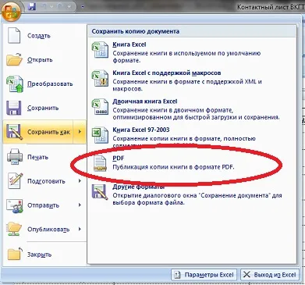Click the diskette-with-pencil icon beside Сохранить как
Viewport: 305px width, 285px height.
coord(14,132)
